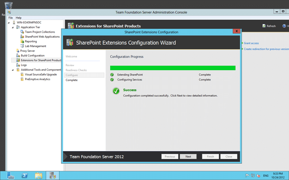
Task: Open File Explorer in taskbar
Action: tap(39, 175)
